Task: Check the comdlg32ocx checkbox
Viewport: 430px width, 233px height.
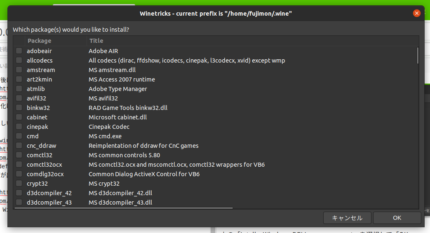Action: point(19,174)
